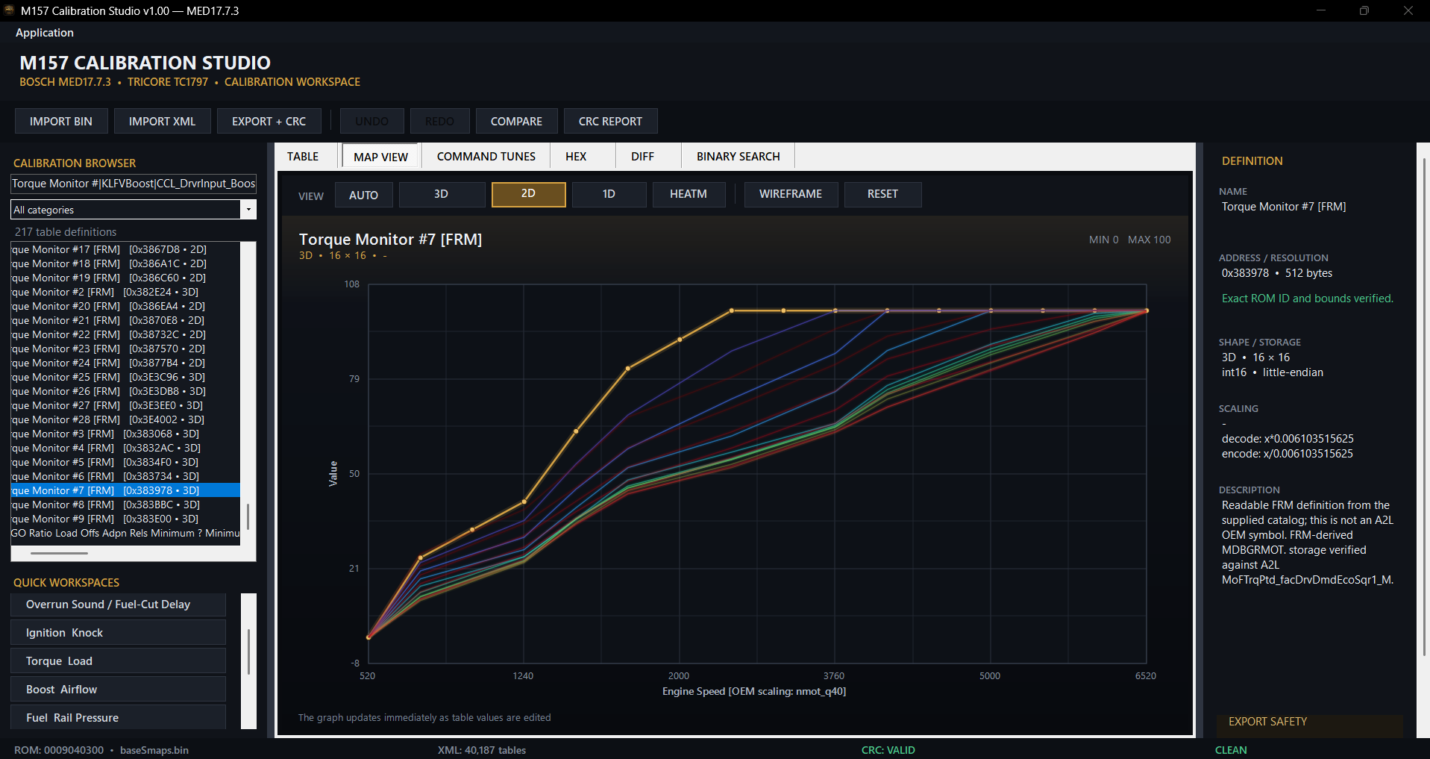1430x759 pixels.
Task: Open Torque Load quick workspace
Action: tap(118, 661)
